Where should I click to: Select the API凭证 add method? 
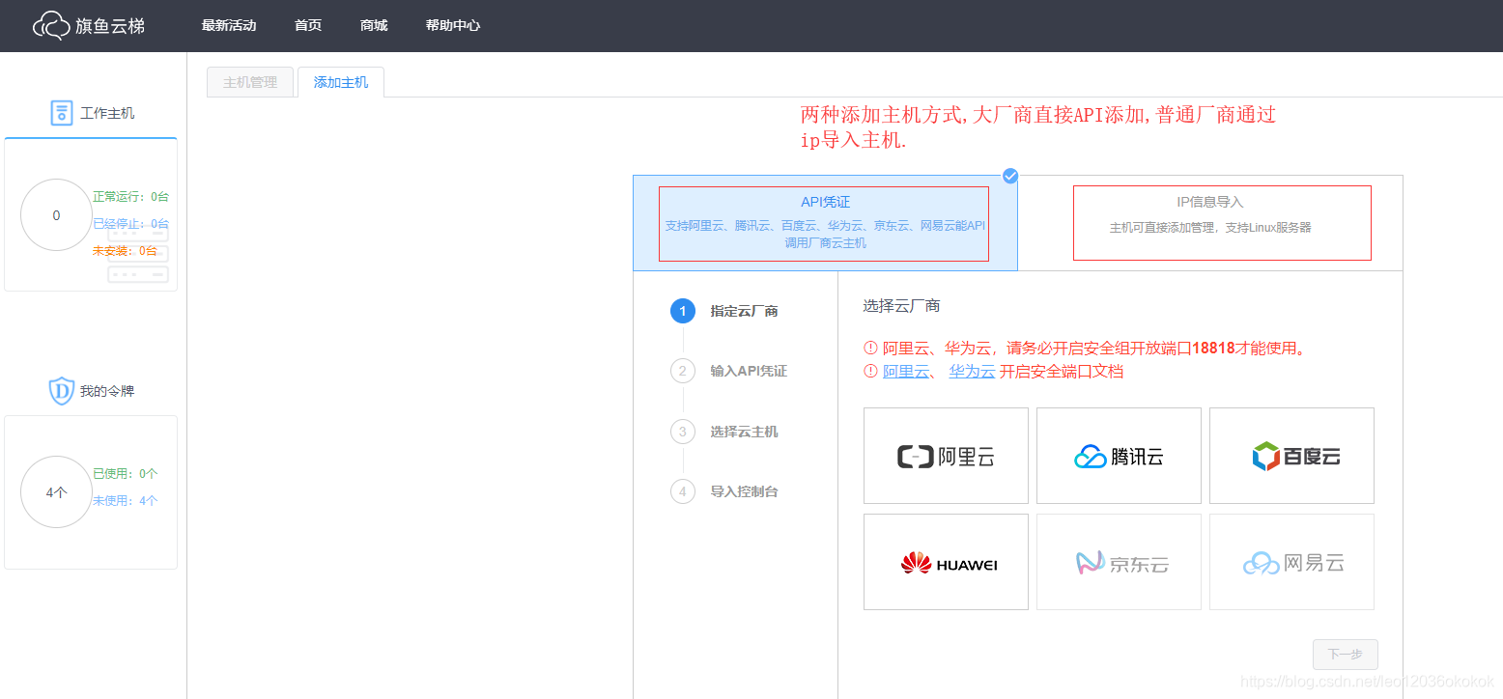[x=824, y=223]
